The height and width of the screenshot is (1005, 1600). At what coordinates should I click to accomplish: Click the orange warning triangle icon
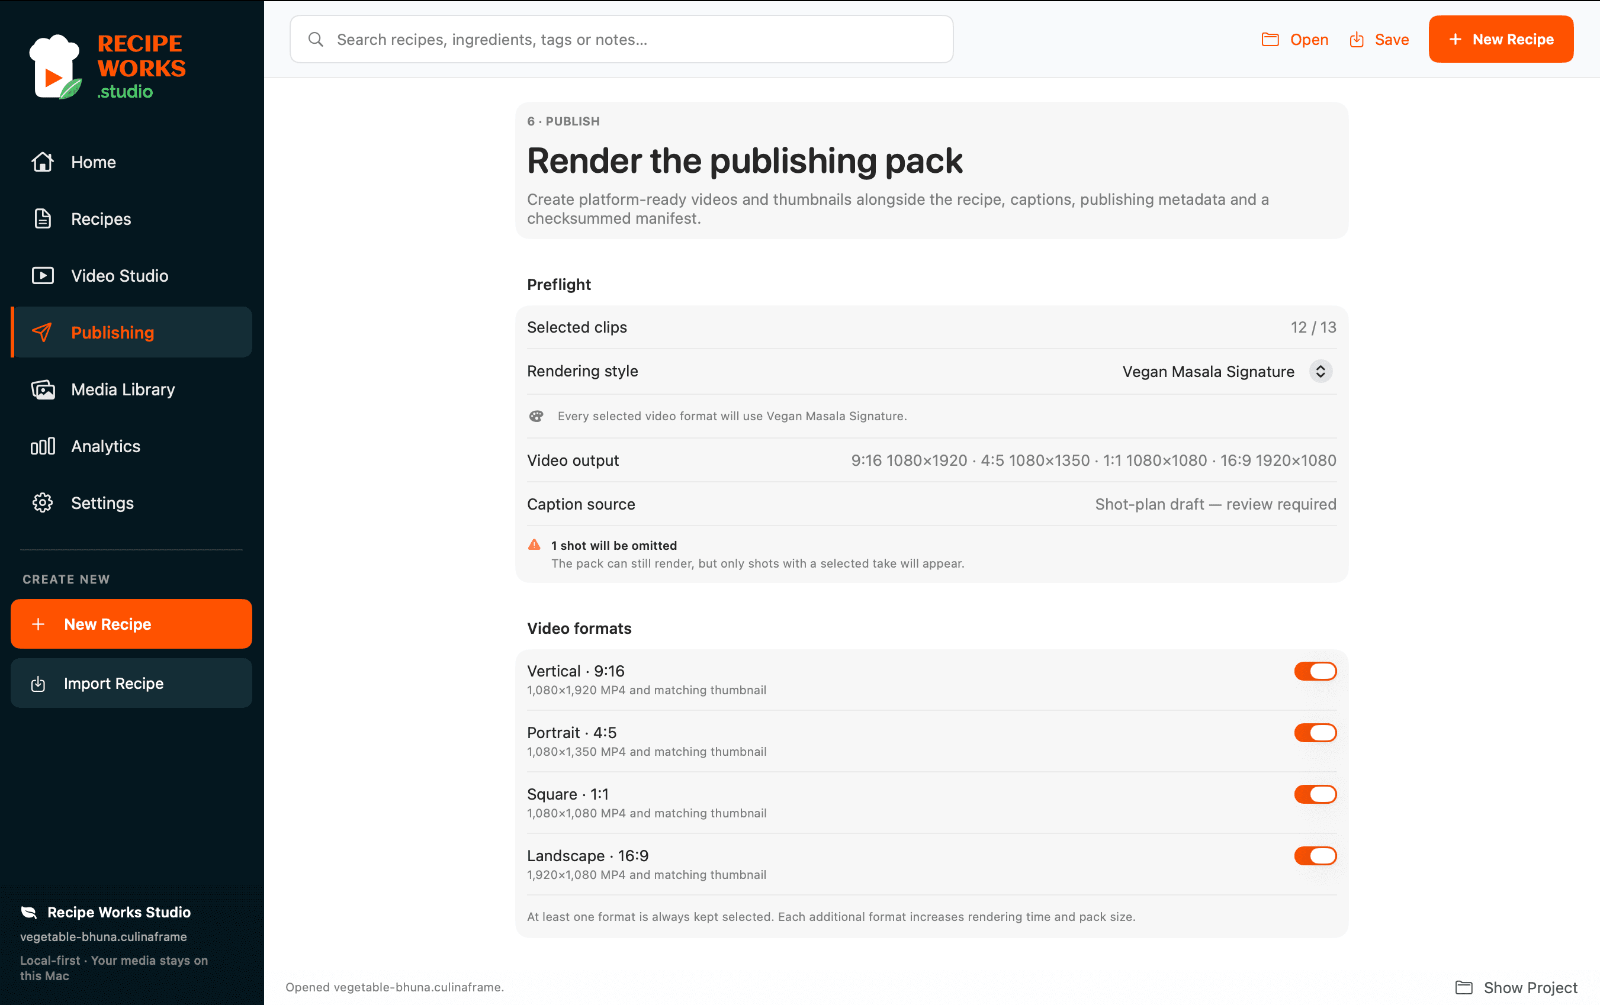coord(534,545)
